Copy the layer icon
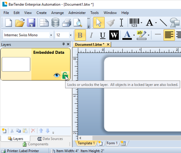This screenshot has width=181, height=153. (x=18, y=131)
